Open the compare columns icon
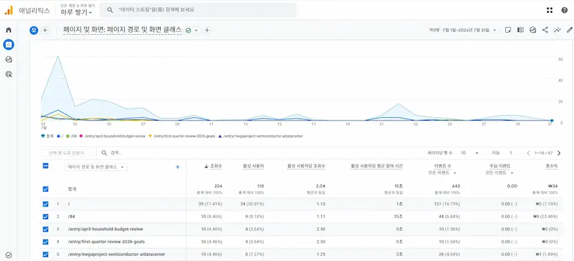Screen dimensions: 574x261 click(520, 30)
